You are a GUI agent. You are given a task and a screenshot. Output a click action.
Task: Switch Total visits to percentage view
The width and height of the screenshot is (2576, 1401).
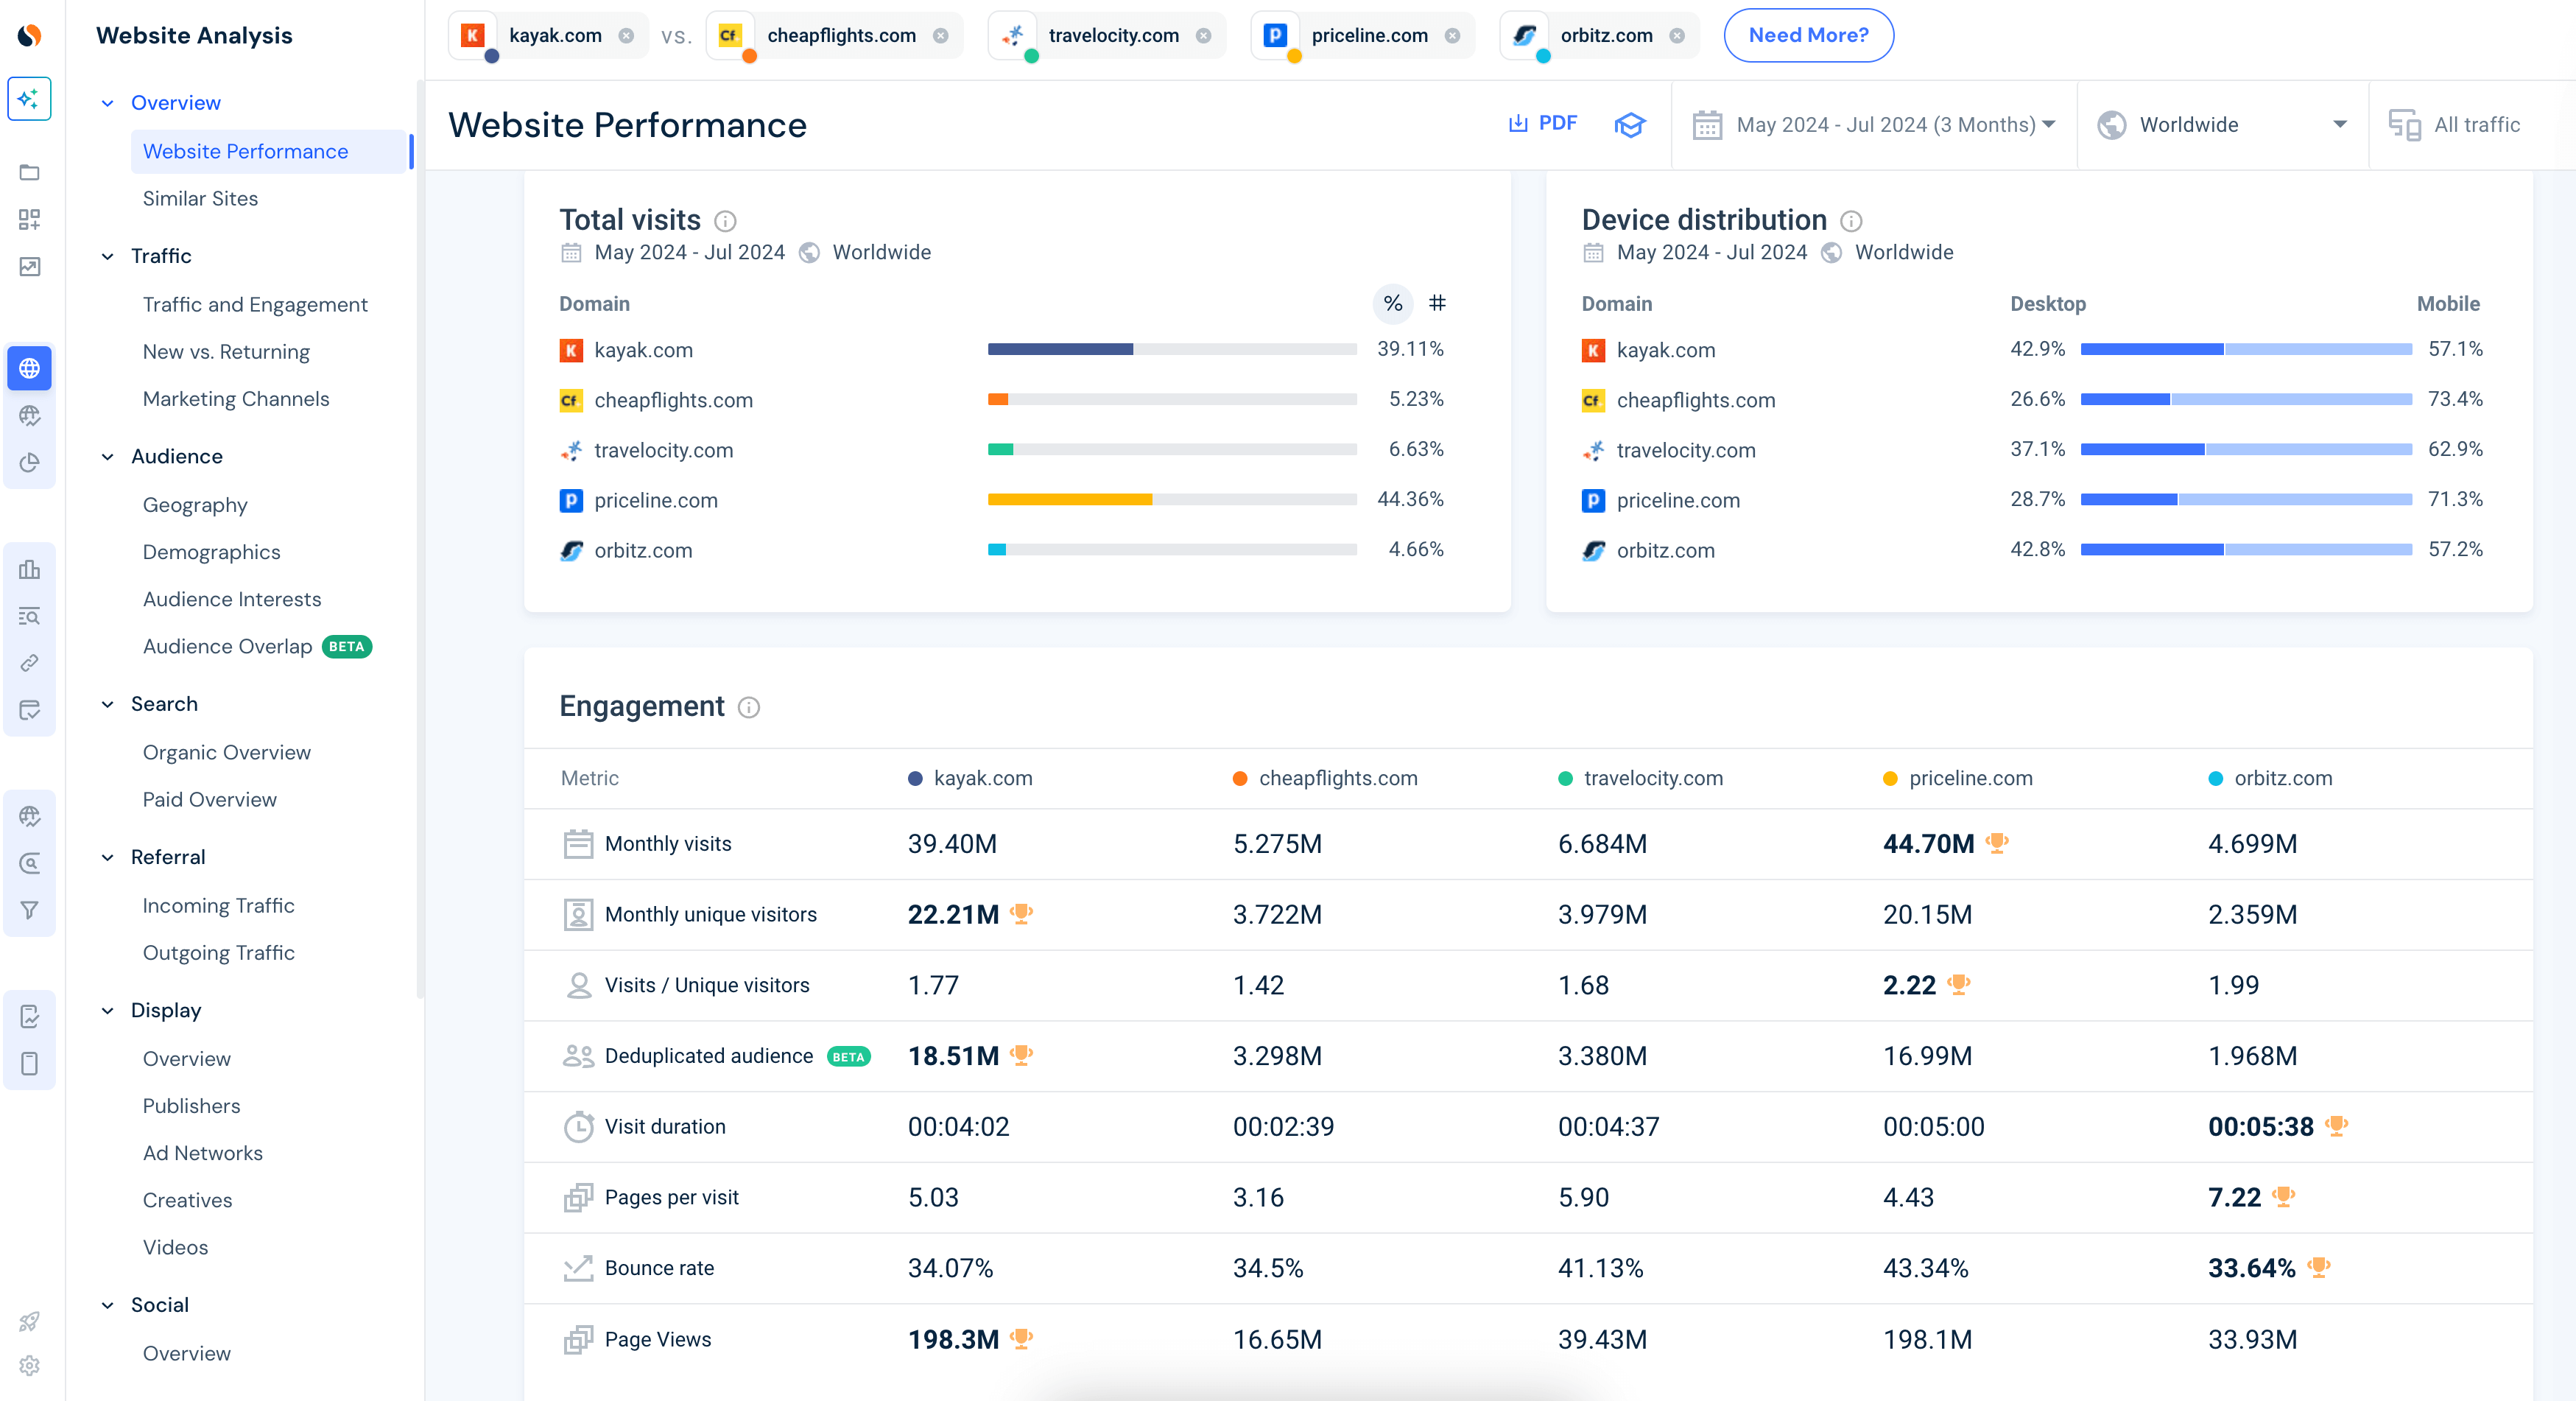click(x=1392, y=304)
